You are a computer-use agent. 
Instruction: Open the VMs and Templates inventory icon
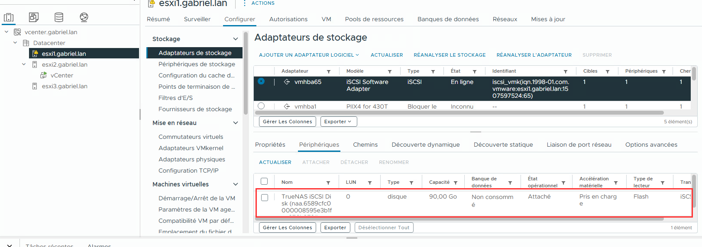34,17
